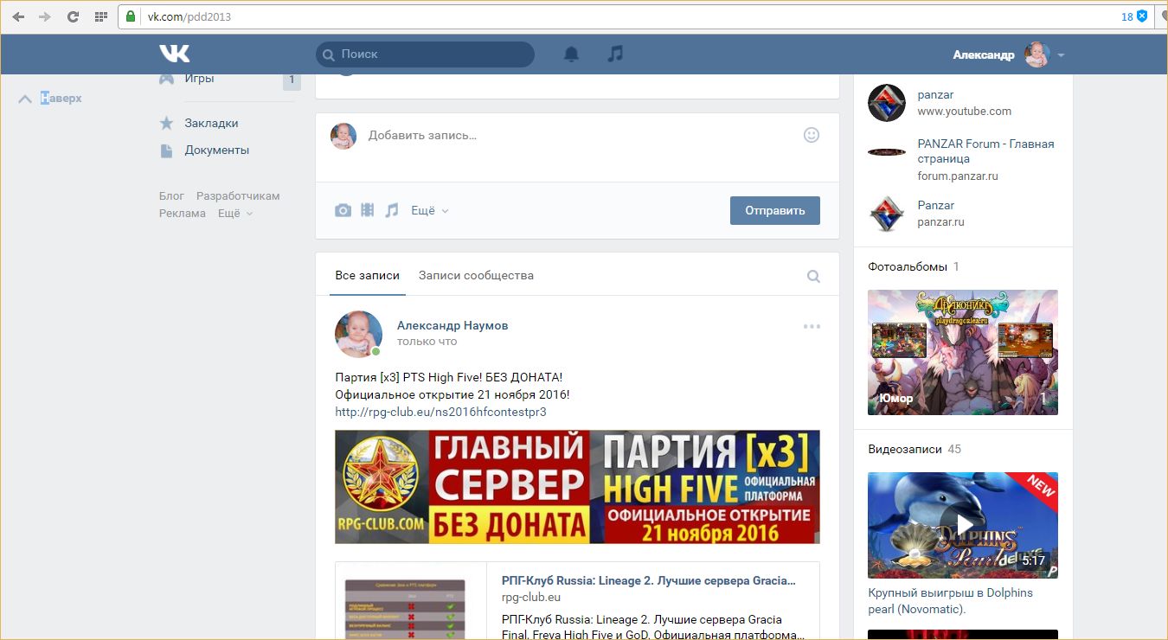Open post options three-dots menu

tap(812, 326)
